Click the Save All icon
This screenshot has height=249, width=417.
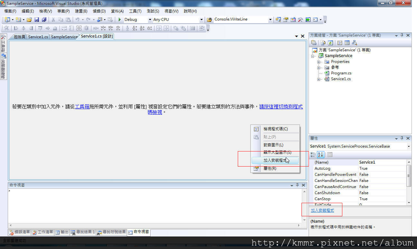(x=44, y=20)
